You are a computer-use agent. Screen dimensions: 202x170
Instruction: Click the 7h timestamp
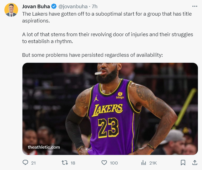94,7
